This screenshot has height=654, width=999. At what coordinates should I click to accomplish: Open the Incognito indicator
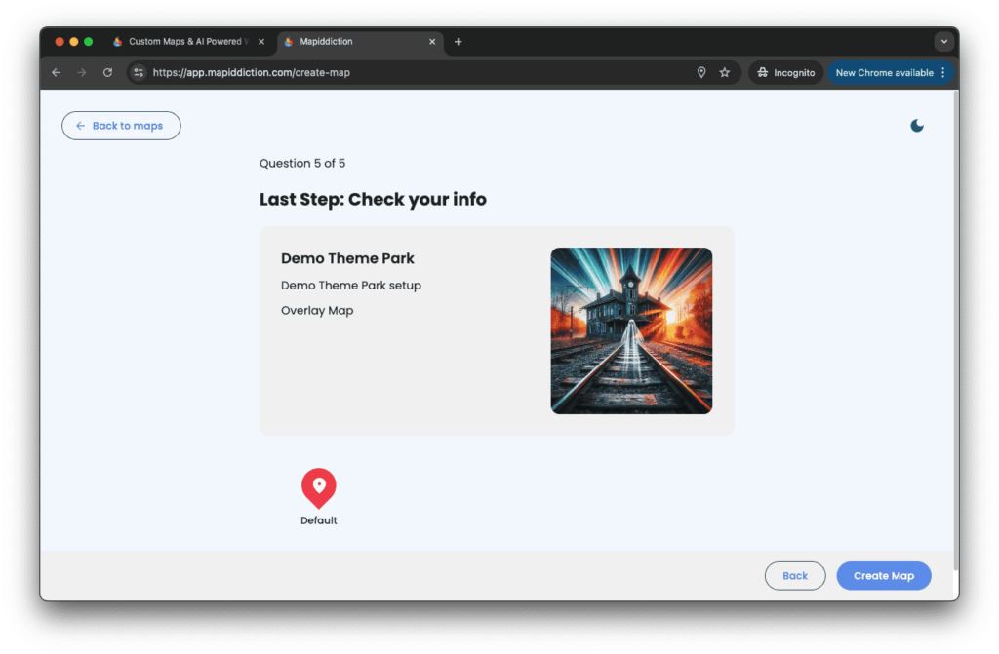pos(784,73)
